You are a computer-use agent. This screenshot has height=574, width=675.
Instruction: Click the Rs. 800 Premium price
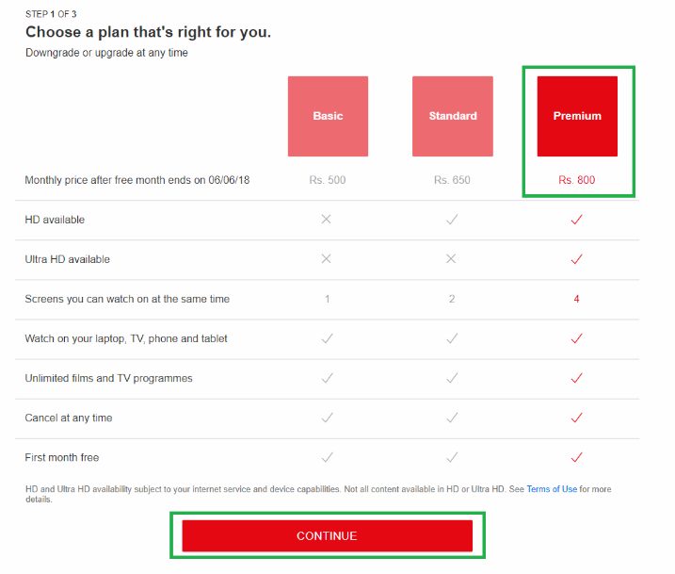click(x=577, y=179)
